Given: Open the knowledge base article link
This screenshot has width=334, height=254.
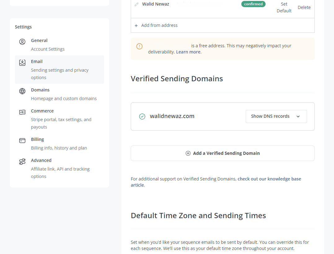Looking at the screenshot, I should pos(216,182).
